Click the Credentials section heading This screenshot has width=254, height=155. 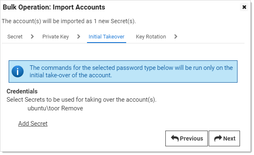tap(22, 91)
